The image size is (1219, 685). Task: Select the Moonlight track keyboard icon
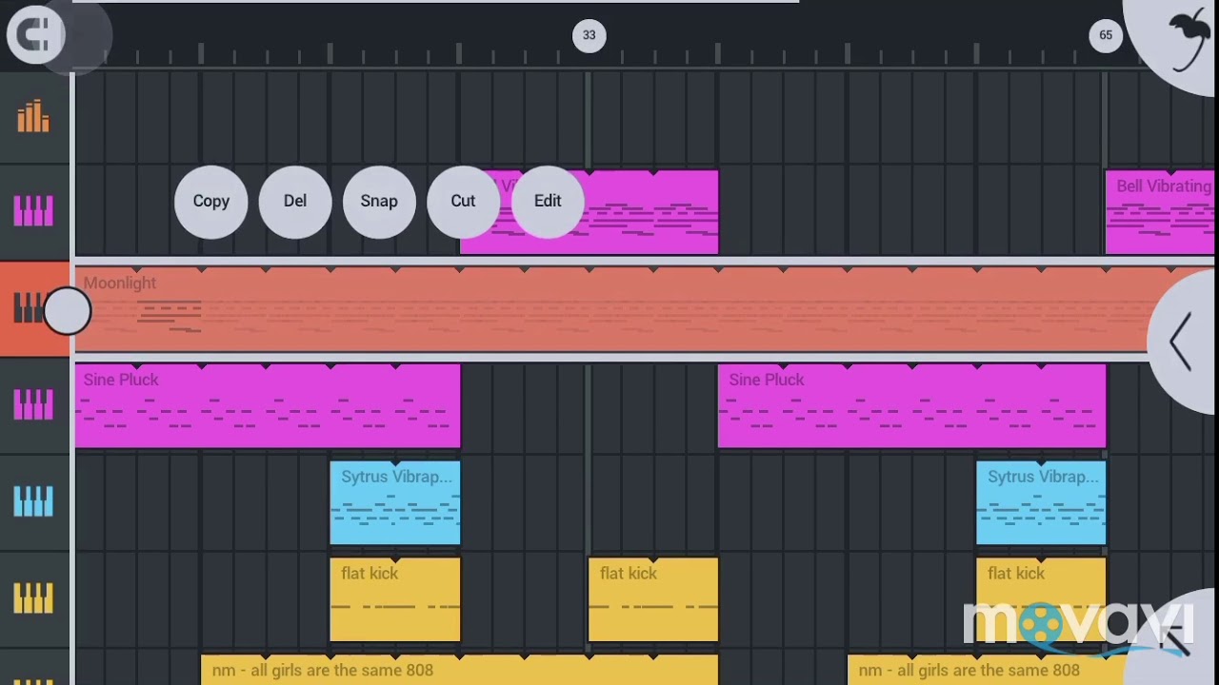tap(27, 308)
